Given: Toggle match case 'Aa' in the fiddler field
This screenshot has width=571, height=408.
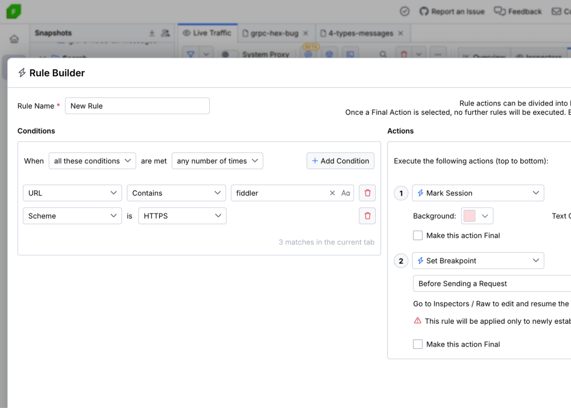Looking at the screenshot, I should pos(346,193).
